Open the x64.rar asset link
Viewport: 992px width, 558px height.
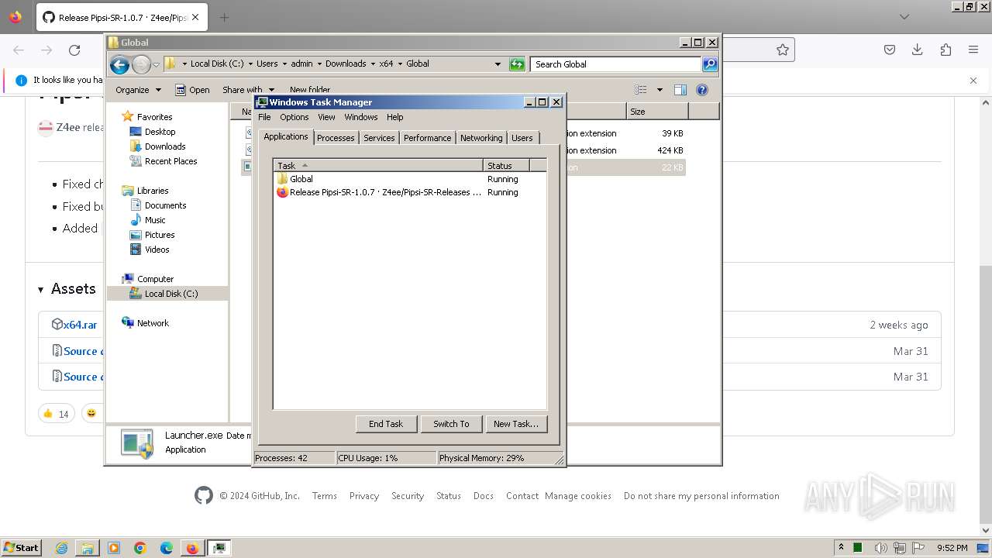pos(80,325)
